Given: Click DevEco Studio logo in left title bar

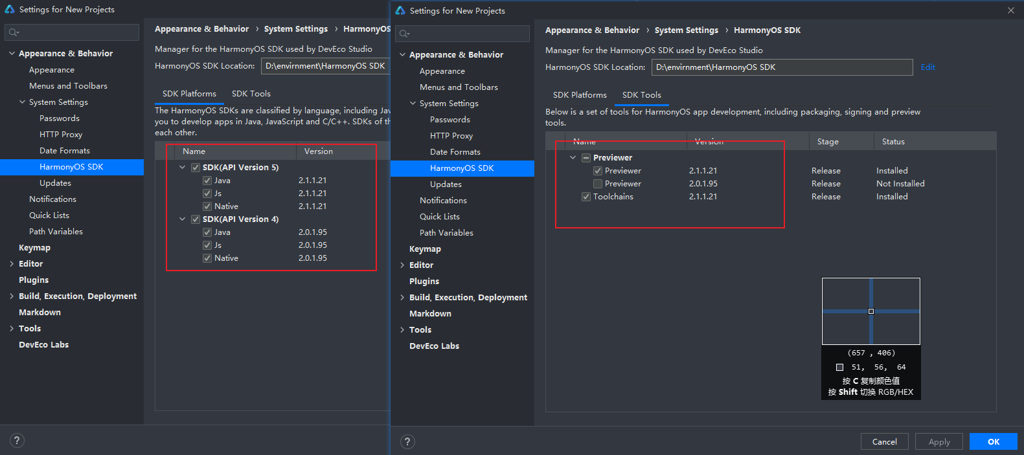Looking at the screenshot, I should [10, 9].
